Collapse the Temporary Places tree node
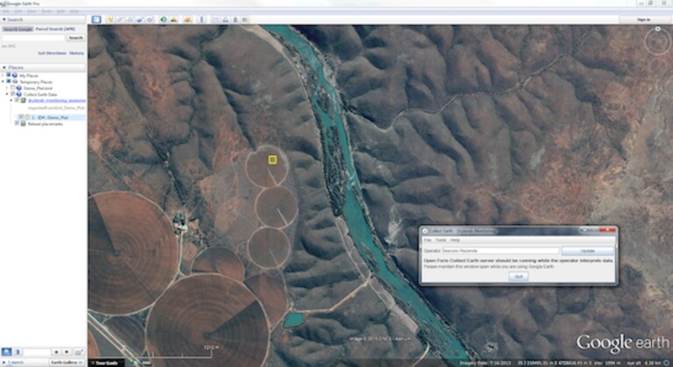The image size is (673, 367). (3, 81)
